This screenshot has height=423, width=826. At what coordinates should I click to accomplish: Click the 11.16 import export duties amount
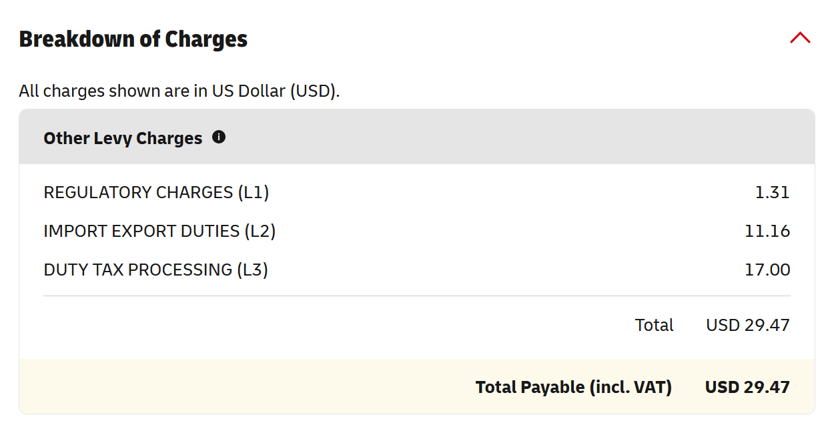pos(767,232)
